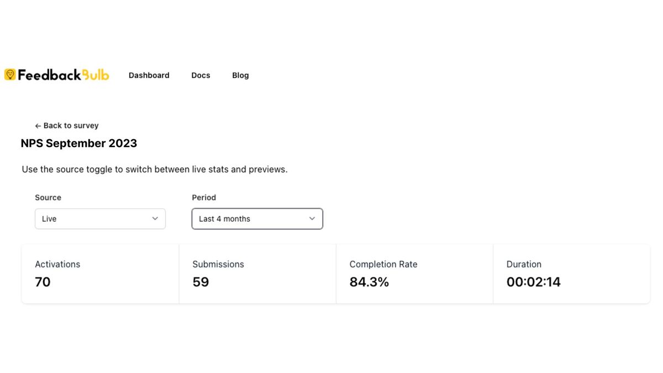Click the FeedbackBulb brand name text

[64, 75]
